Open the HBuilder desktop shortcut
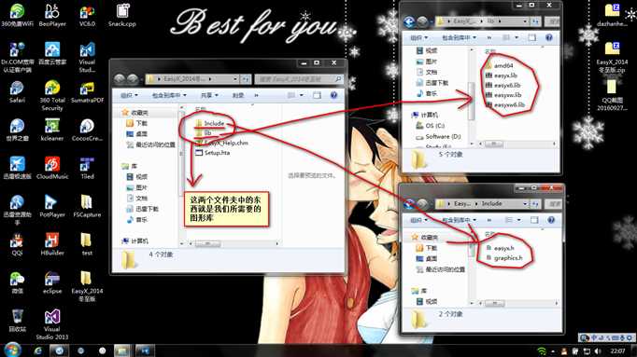Image resolution: width=637 pixels, height=357 pixels. 52,244
